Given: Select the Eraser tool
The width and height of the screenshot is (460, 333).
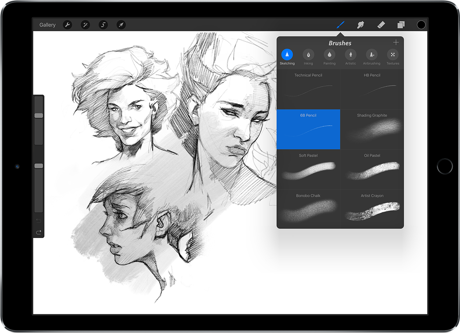Looking at the screenshot, I should coord(381,25).
